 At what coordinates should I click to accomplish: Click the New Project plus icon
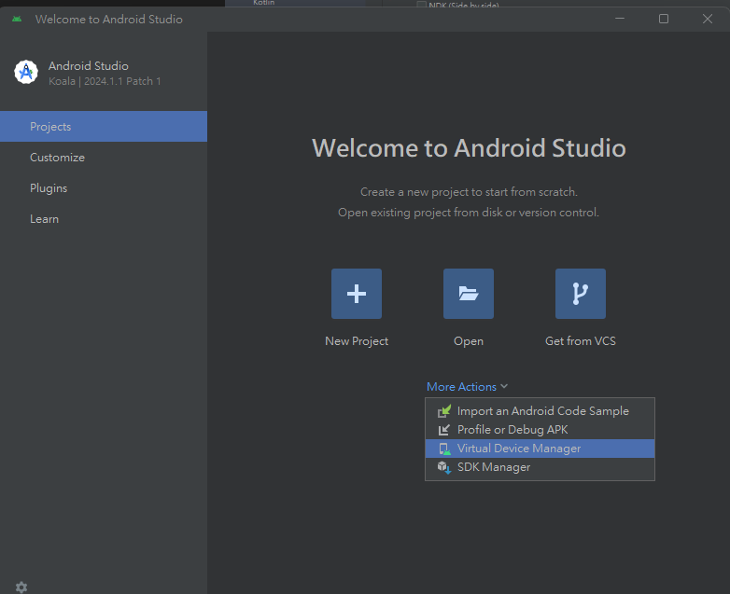pos(357,294)
